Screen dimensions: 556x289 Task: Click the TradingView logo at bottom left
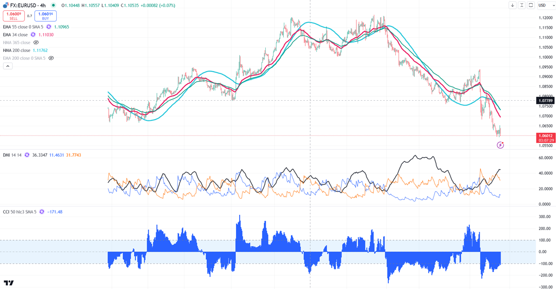coord(9,283)
